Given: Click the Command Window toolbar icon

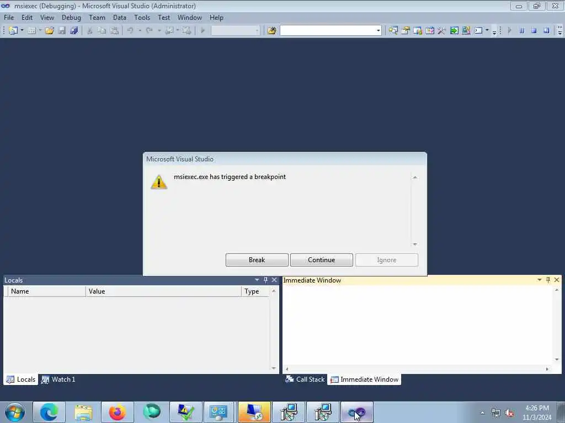Looking at the screenshot, I should [478, 31].
